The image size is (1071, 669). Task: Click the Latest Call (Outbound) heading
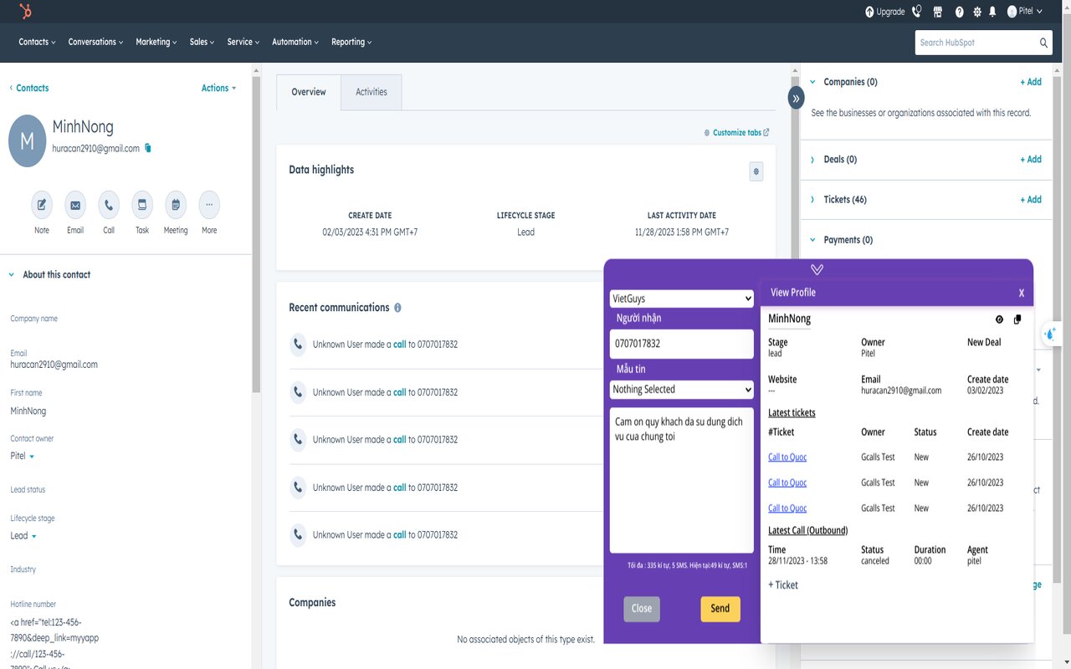(807, 530)
